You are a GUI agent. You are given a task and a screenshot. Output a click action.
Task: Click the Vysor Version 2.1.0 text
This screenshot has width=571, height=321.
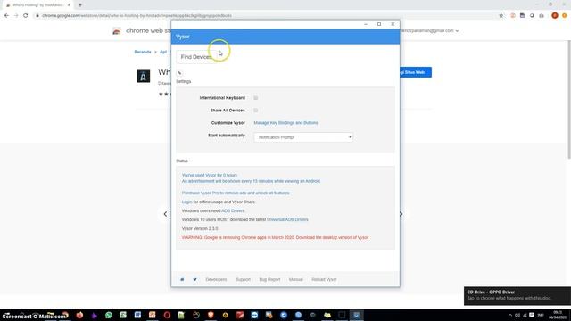pyautogui.click(x=200, y=228)
